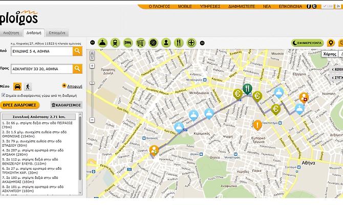The image size is (343, 205).
Task: Click the Street View pegman on the map
Action: [92, 56]
